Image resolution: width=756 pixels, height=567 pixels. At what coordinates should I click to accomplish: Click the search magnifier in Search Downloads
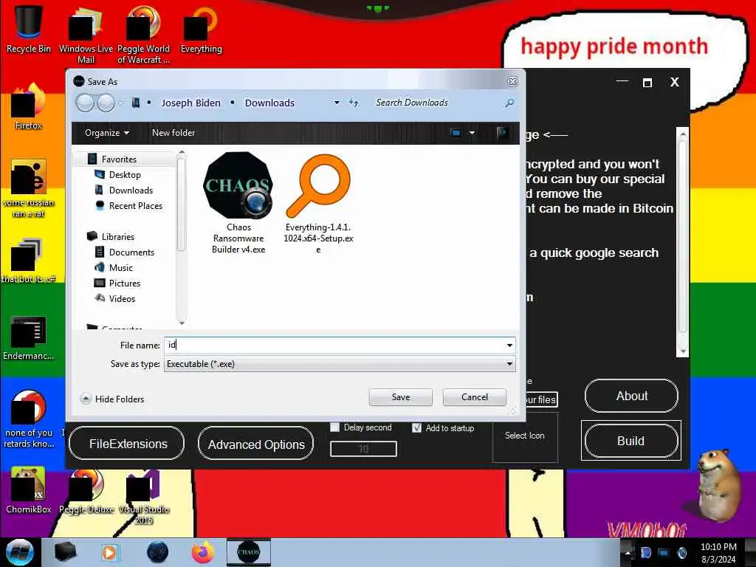(509, 103)
